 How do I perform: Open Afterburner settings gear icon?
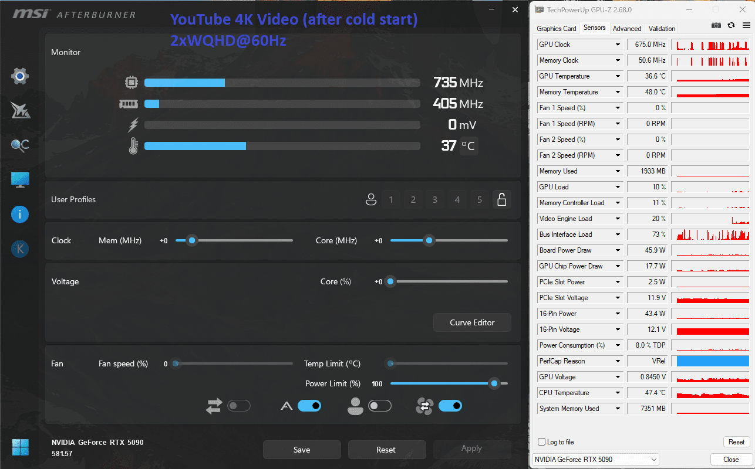tap(20, 76)
